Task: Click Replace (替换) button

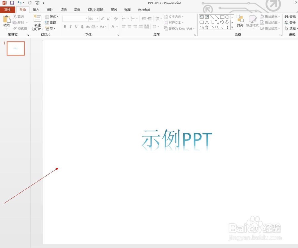Action: (x=290, y=22)
